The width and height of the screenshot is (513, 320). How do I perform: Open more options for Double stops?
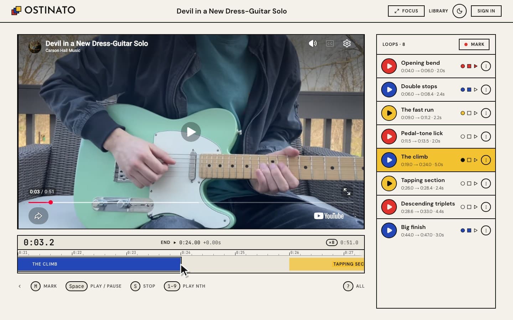pos(486,90)
